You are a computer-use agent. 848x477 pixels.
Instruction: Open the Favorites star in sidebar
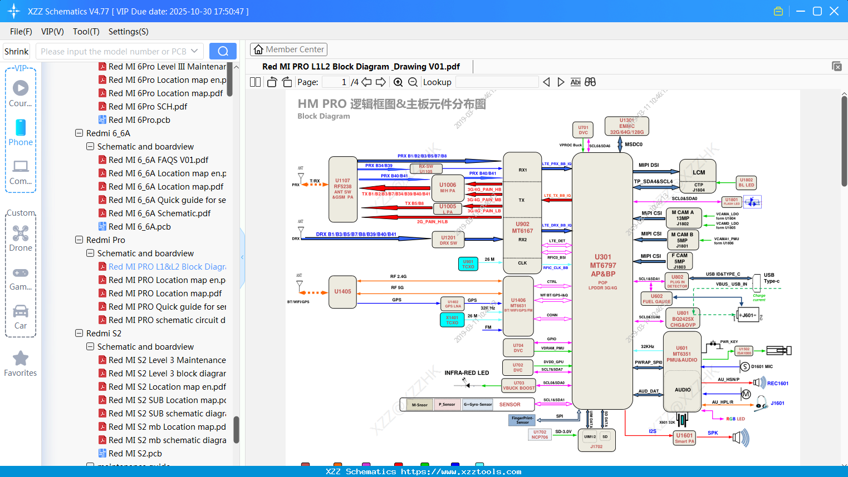click(x=21, y=364)
